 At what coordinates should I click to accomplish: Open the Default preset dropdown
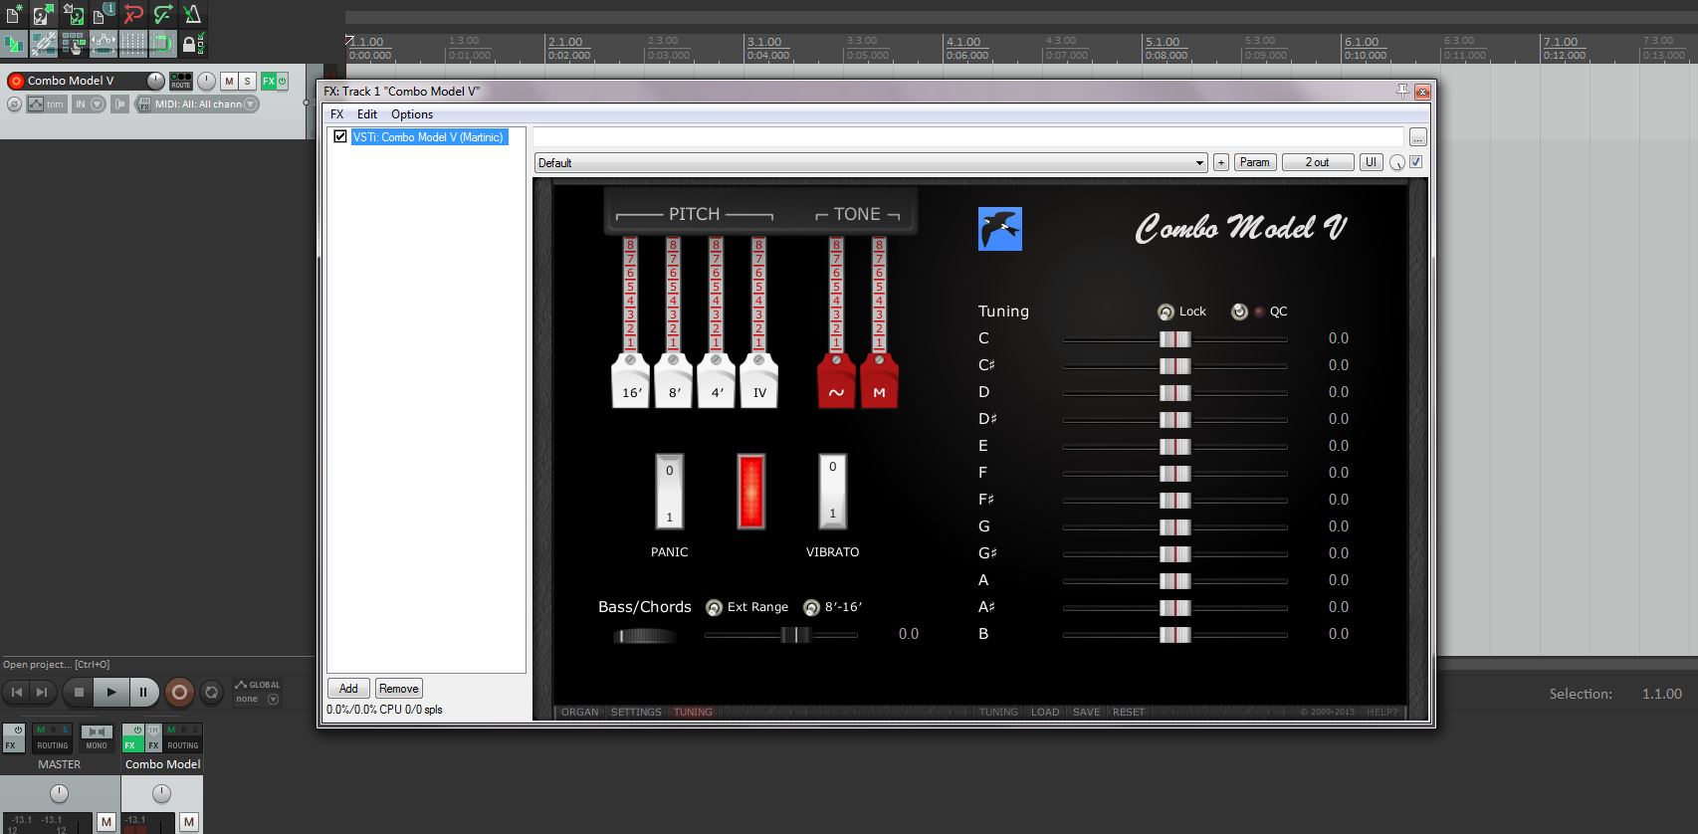tap(870, 162)
